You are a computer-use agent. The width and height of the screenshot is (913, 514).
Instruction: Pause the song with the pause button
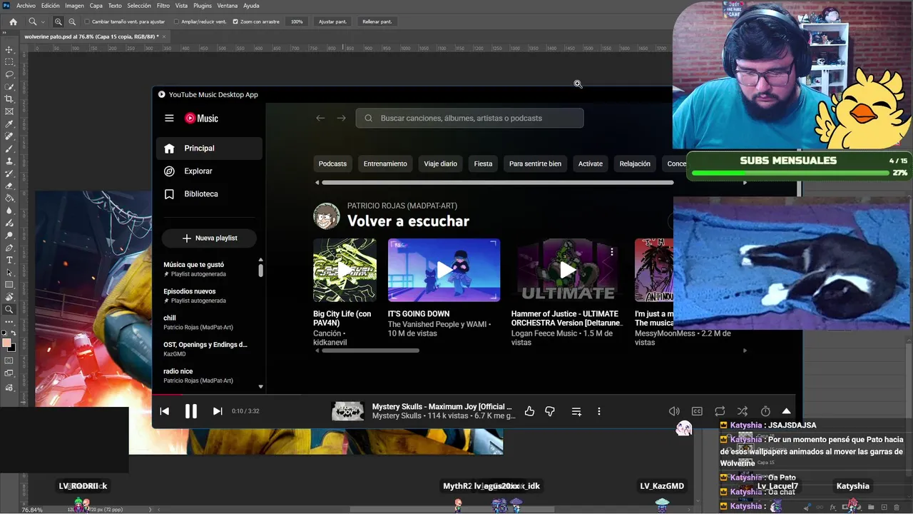tap(190, 411)
